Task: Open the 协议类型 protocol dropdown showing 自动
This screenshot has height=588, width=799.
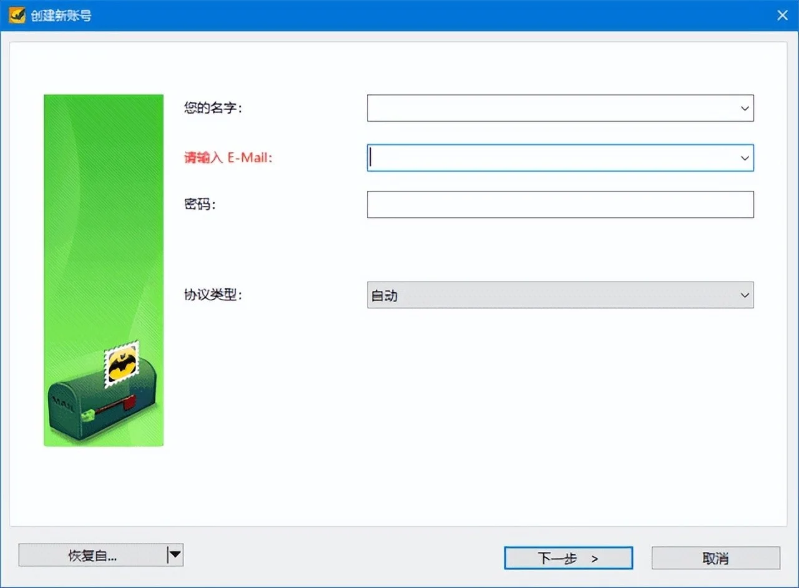Action: click(x=744, y=295)
